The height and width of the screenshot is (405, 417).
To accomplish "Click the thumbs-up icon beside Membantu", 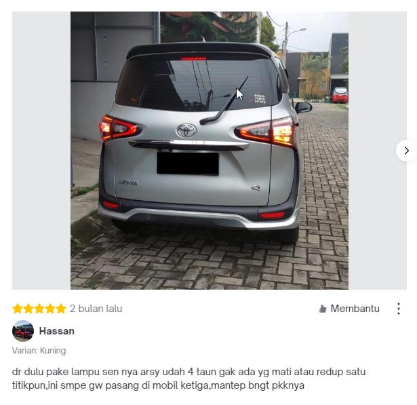I will [x=323, y=309].
